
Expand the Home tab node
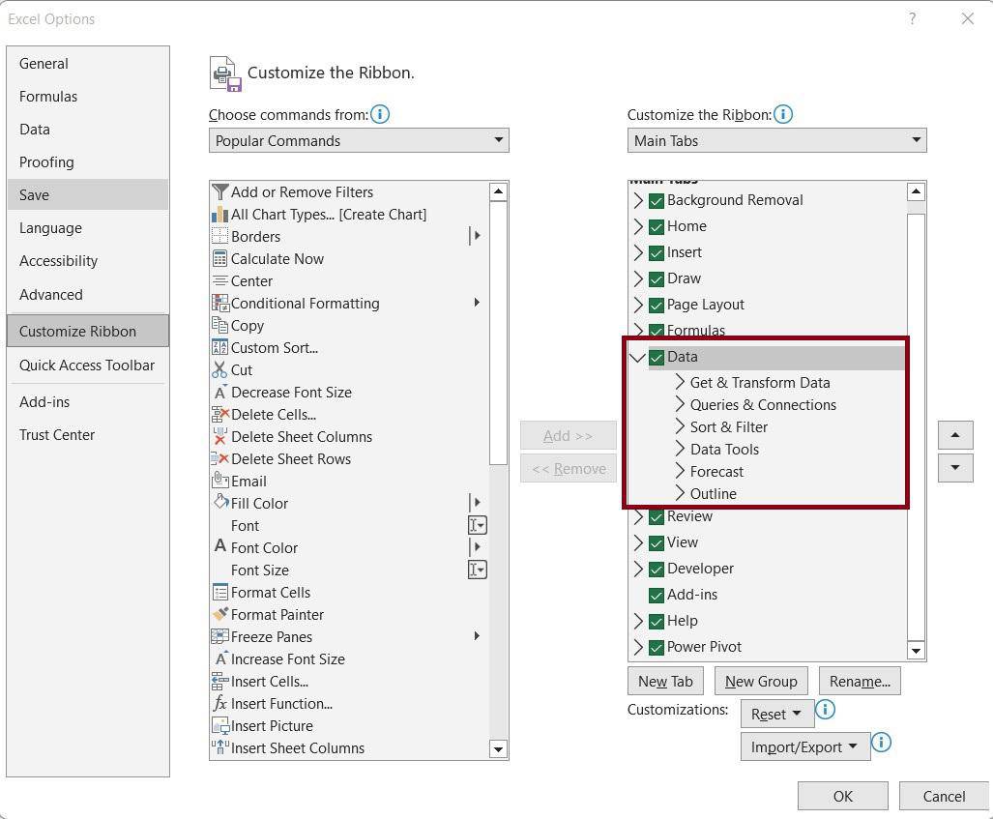tap(638, 226)
